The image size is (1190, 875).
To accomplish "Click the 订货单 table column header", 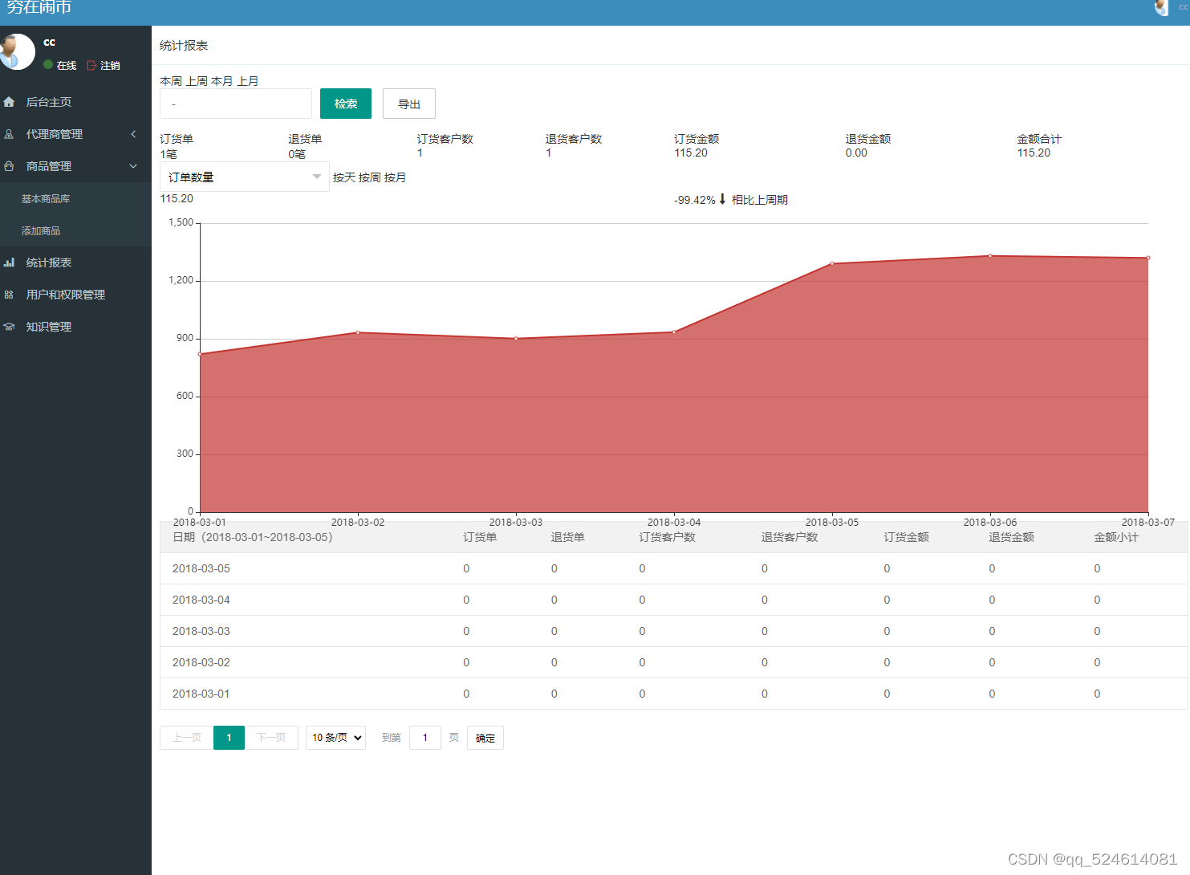I will tap(480, 537).
